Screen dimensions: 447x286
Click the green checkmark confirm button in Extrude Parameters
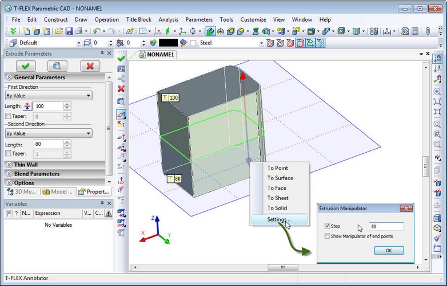(x=25, y=66)
